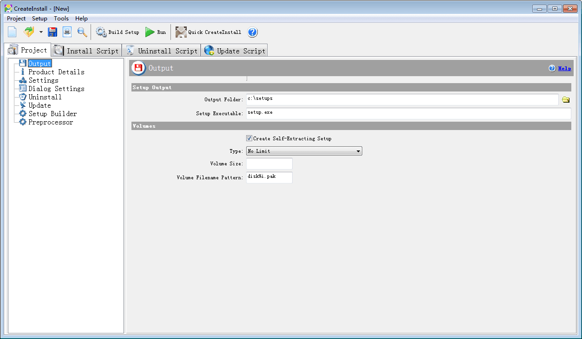This screenshot has height=339, width=582.
Task: Open the Type dropdown showing No Limit
Action: tap(304, 151)
